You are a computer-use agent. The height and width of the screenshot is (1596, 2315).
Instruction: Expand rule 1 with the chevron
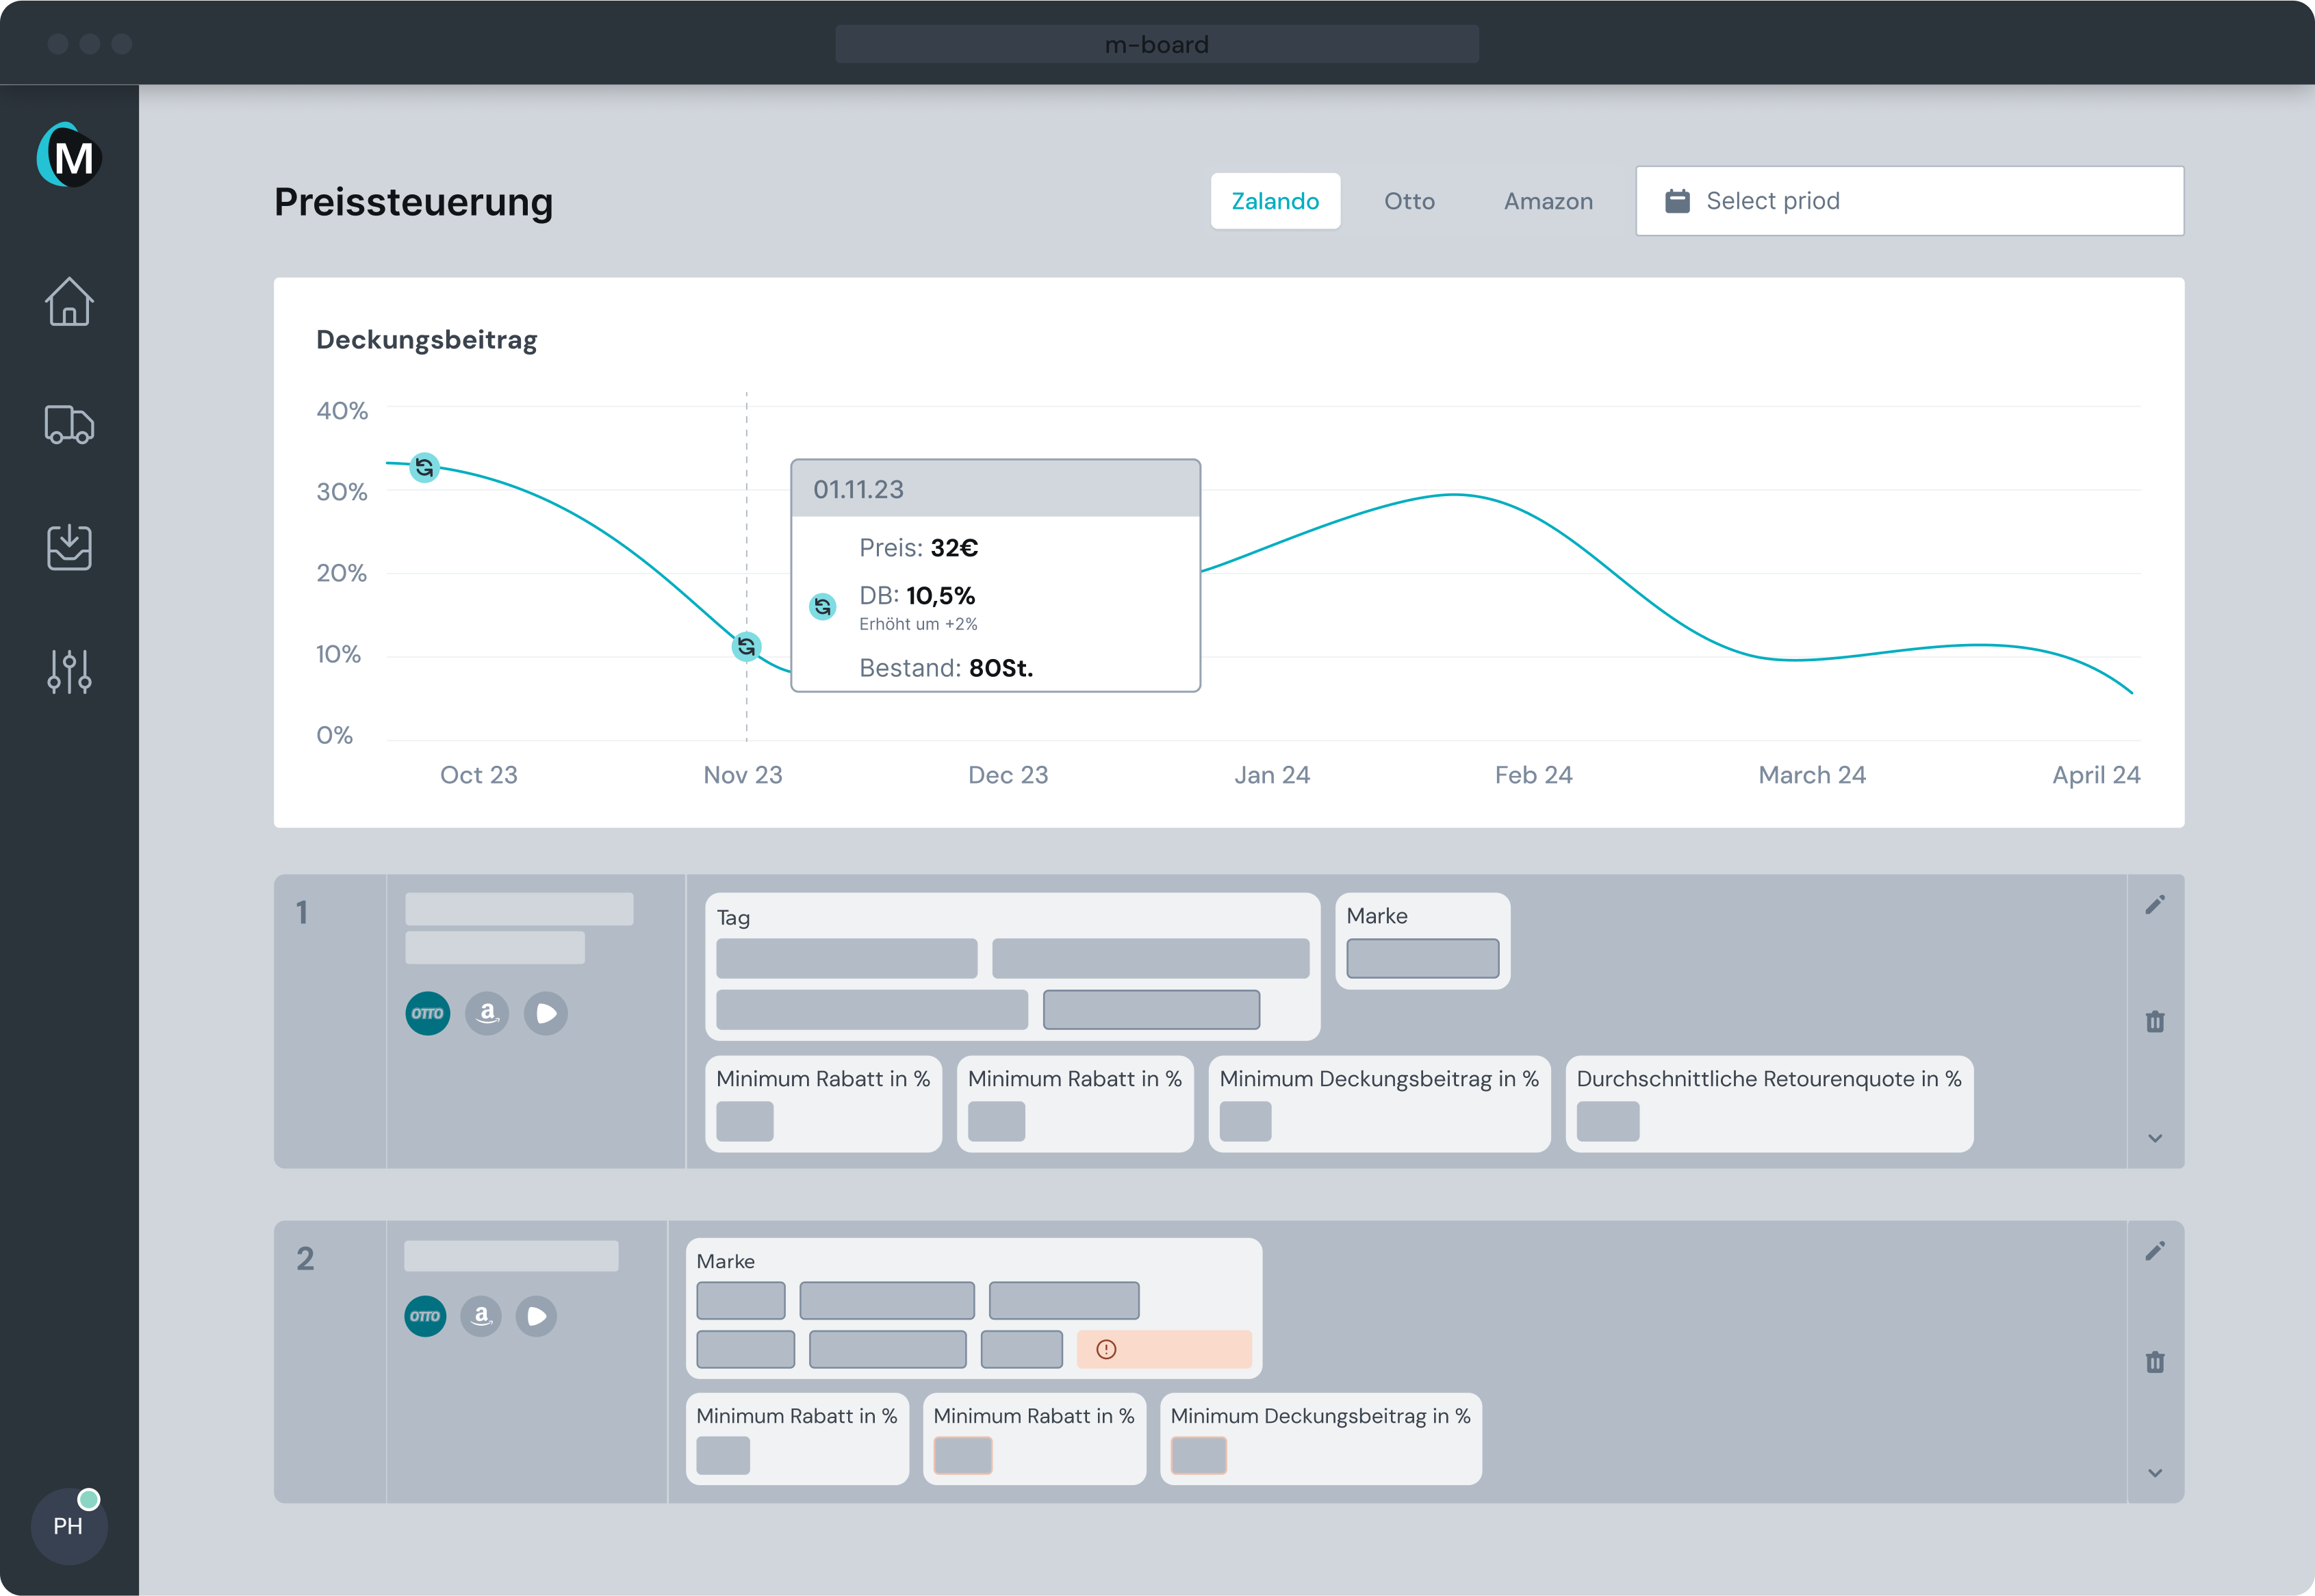tap(2155, 1138)
